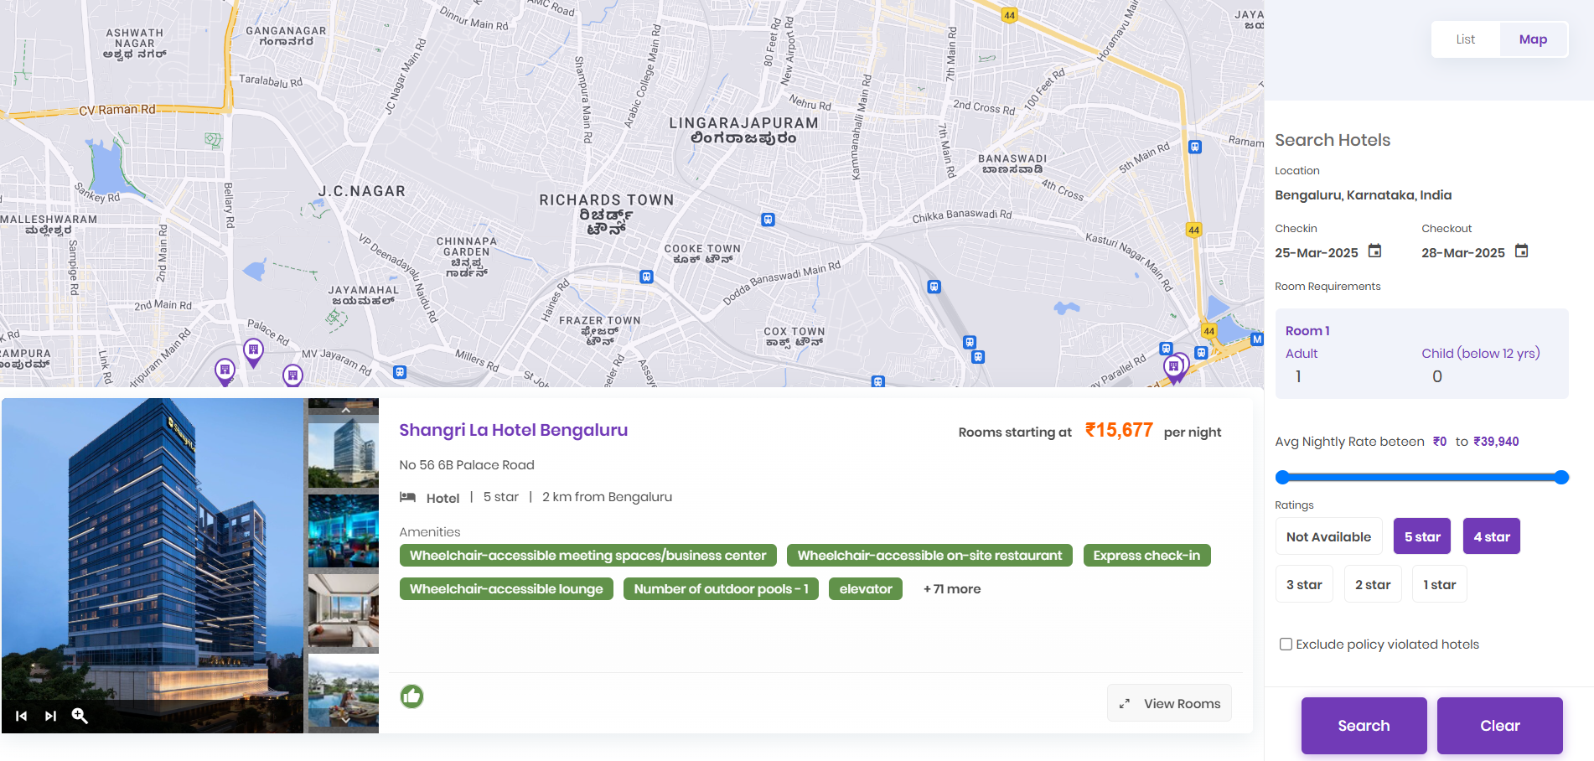Click hotel pin near Palace Rd
Image resolution: width=1594 pixels, height=761 pixels.
253,352
